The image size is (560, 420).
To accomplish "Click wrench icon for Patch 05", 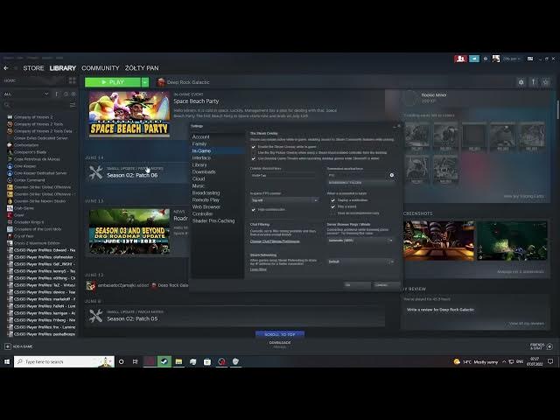I will 95,316.
